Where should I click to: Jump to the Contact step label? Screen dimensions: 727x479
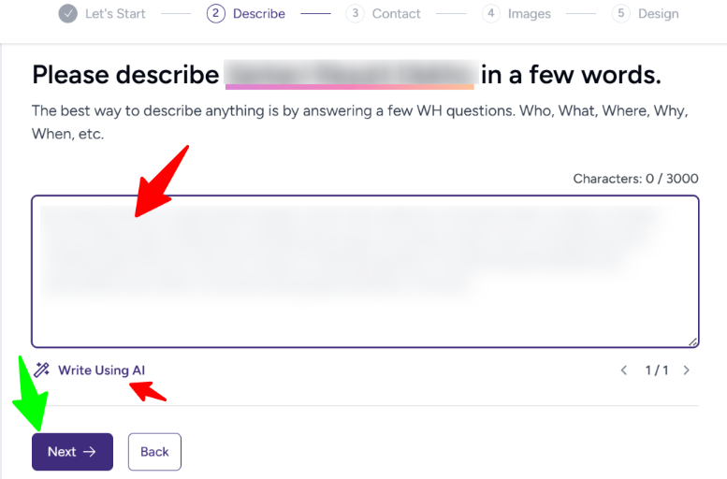[x=395, y=14]
